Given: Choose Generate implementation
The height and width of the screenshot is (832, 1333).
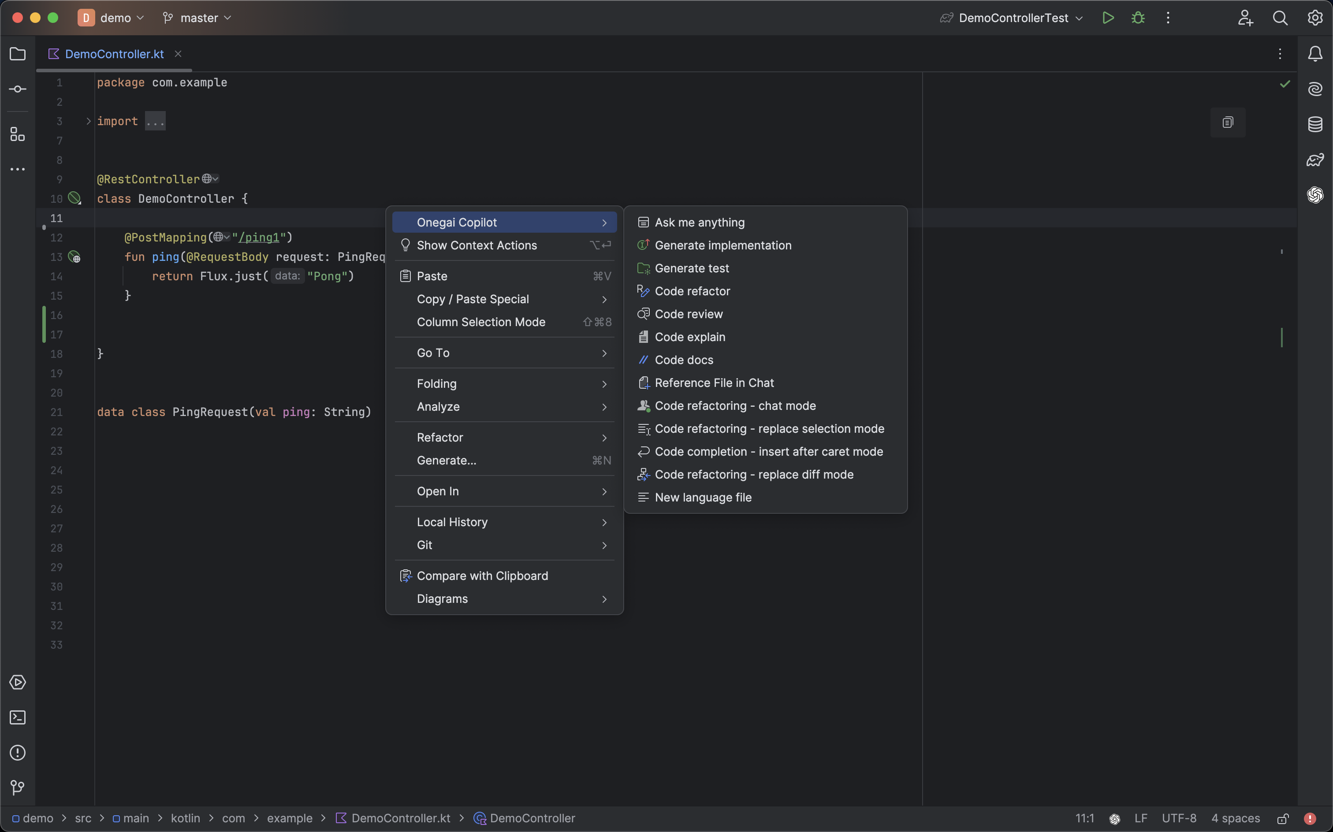Looking at the screenshot, I should pyautogui.click(x=766, y=245).
